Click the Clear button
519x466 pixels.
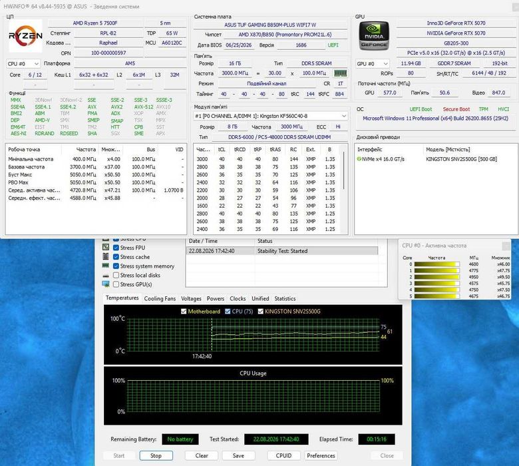[202, 455]
